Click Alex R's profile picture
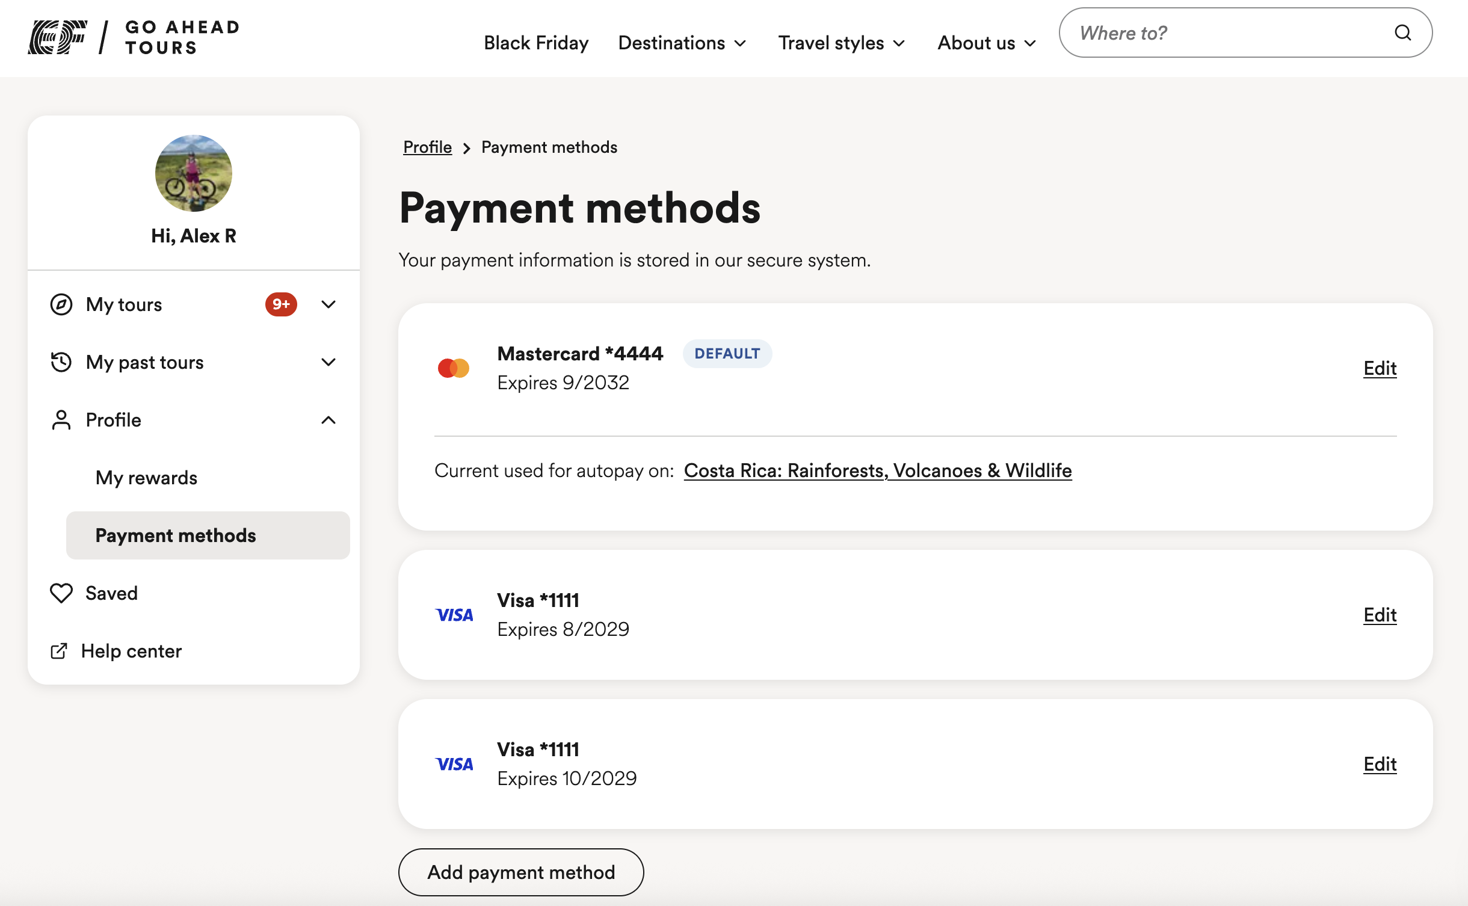Screen dimensions: 1468x906 [x=193, y=173]
